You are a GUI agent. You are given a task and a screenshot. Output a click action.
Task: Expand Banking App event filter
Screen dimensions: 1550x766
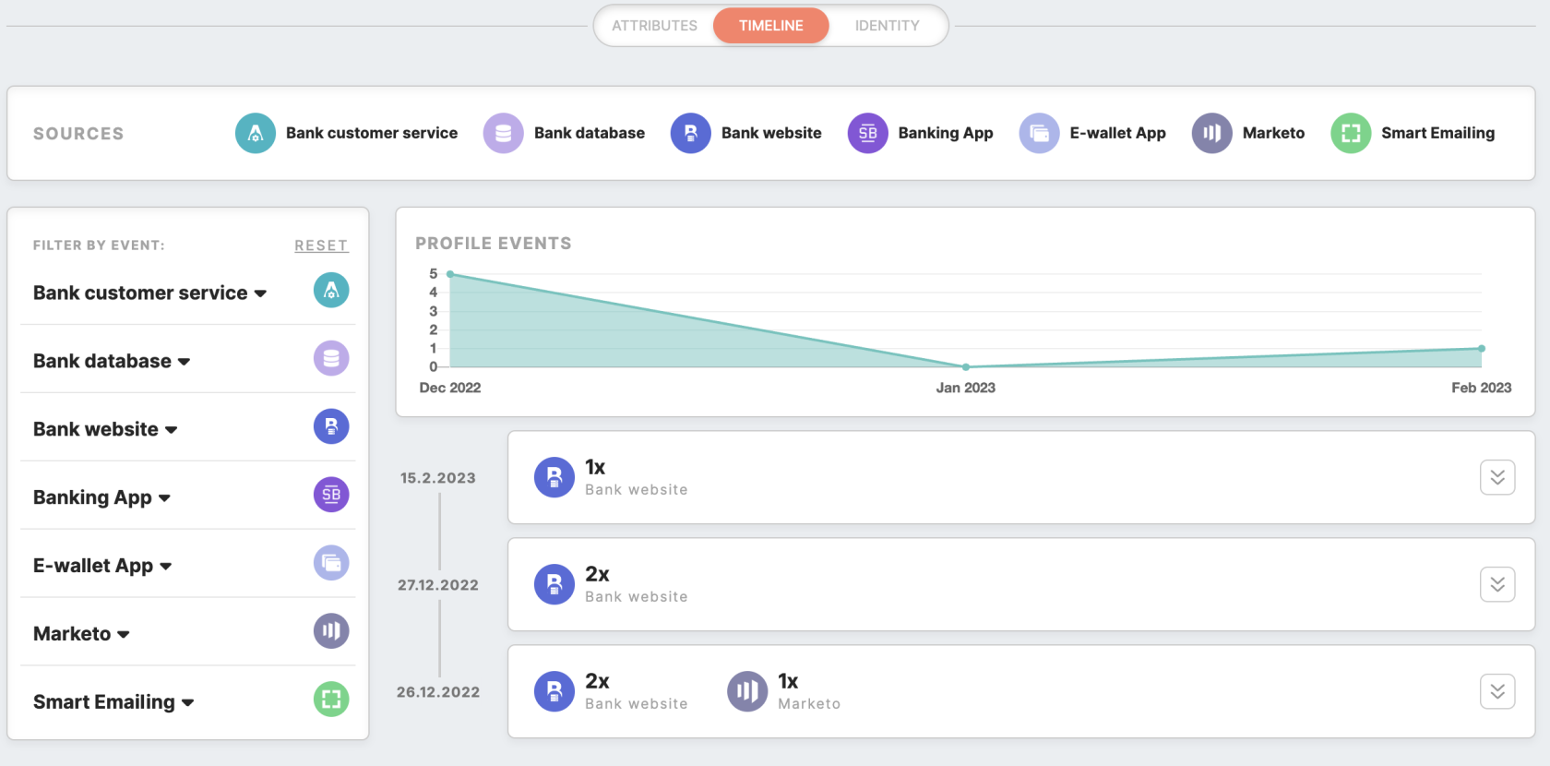click(102, 497)
